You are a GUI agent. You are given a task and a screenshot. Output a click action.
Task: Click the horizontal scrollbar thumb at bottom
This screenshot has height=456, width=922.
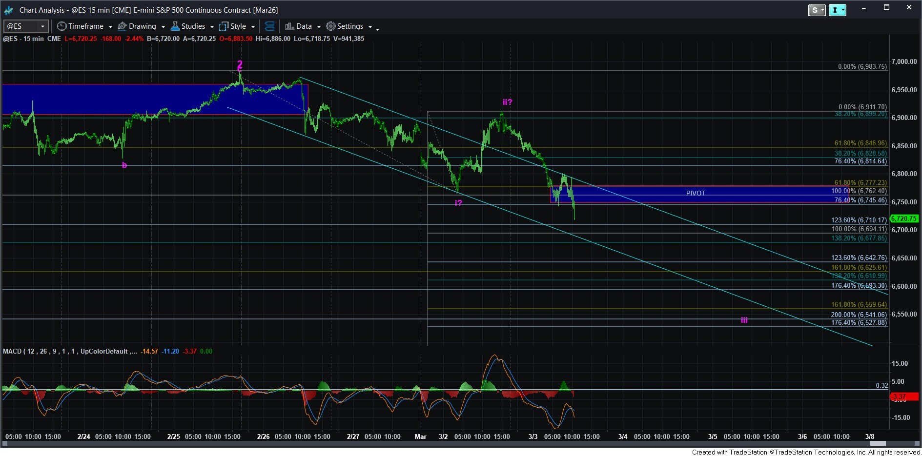coord(878,443)
